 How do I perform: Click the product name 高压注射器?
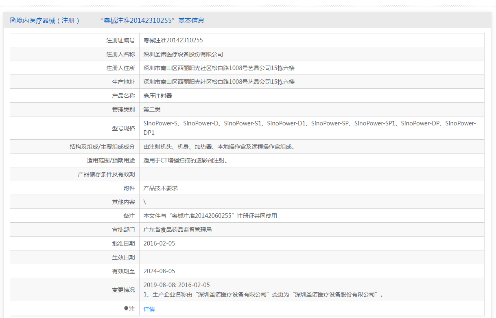(158, 96)
